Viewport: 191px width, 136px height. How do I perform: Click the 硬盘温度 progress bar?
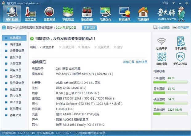tap(171, 103)
